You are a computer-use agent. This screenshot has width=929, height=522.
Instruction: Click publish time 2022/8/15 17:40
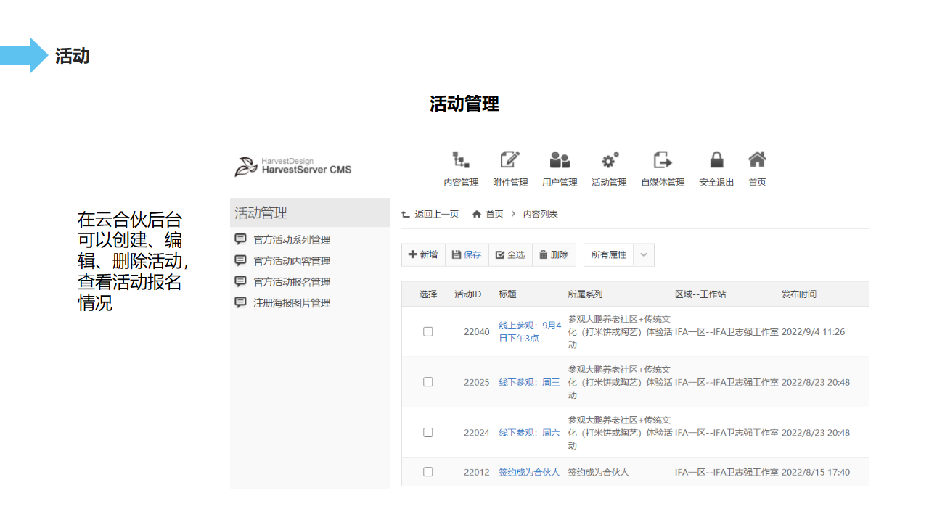coord(816,472)
